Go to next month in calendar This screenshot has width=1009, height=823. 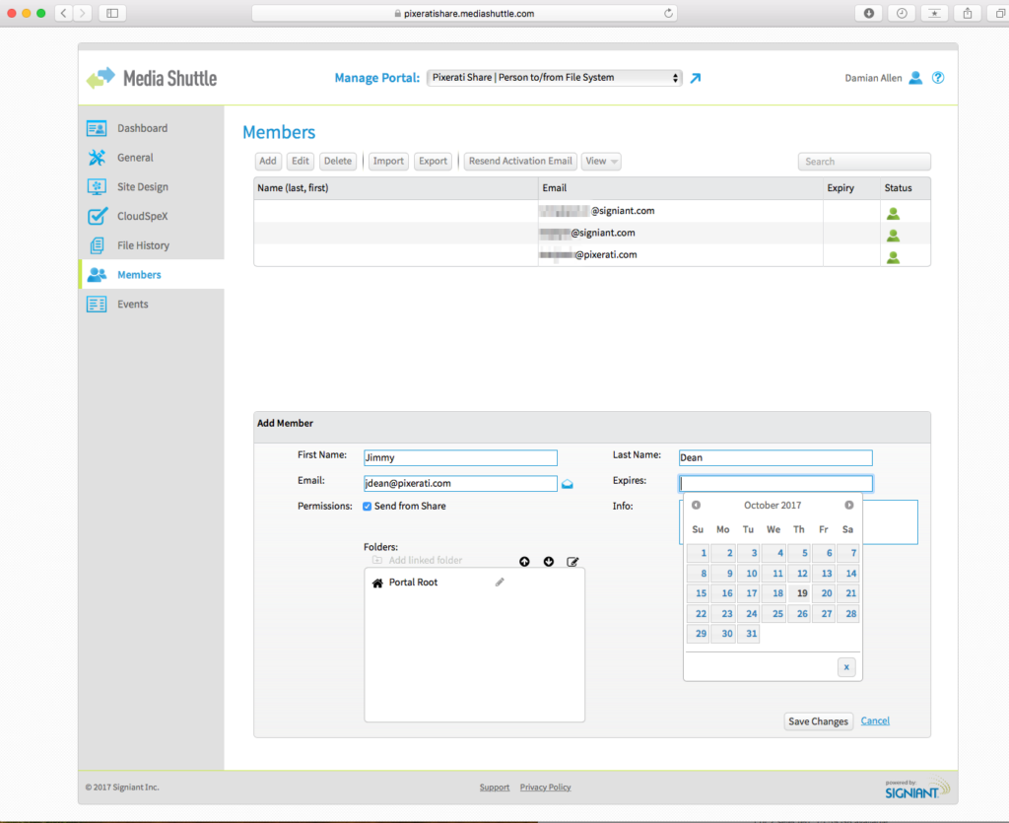click(x=849, y=506)
